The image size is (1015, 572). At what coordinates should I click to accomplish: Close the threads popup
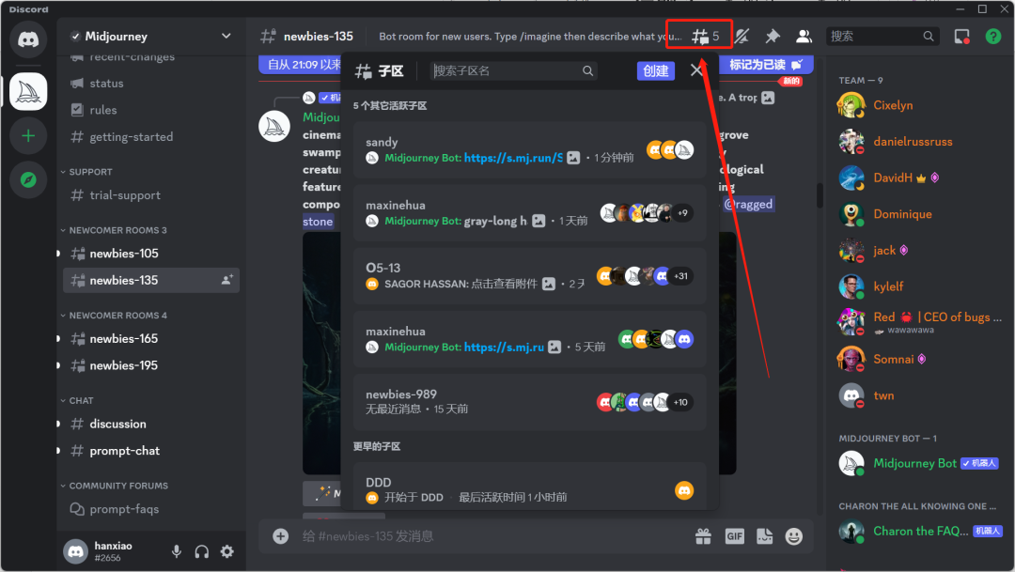(696, 70)
